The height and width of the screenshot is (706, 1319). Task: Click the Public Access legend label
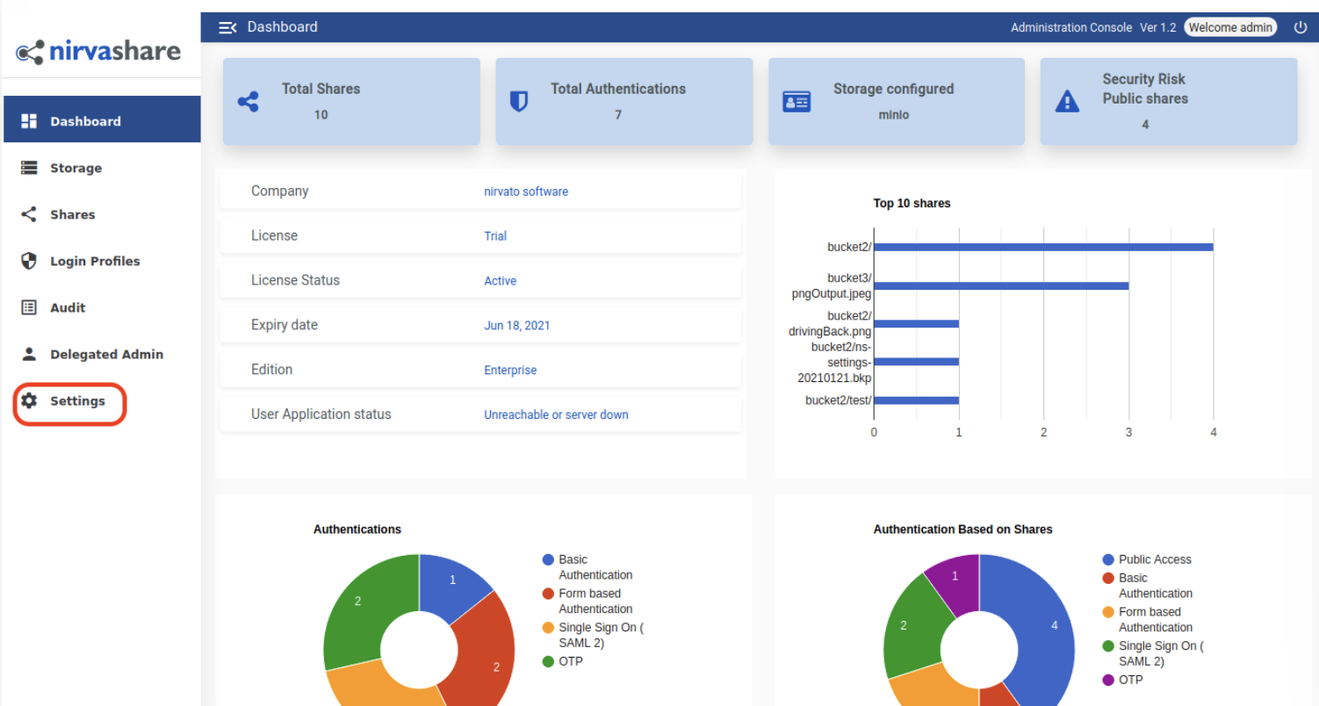coord(1155,559)
